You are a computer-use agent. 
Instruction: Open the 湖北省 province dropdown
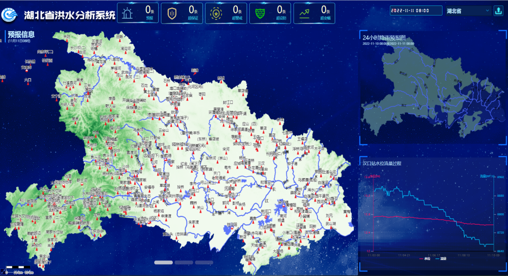[x=468, y=10]
